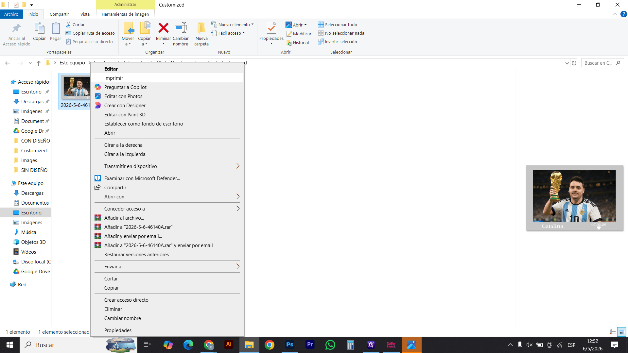This screenshot has width=628, height=353.
Task: Click the help question mark icon
Action: click(623, 14)
